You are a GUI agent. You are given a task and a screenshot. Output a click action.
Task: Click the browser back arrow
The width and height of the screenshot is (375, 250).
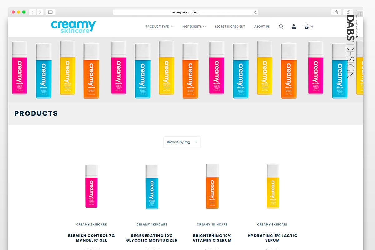(32, 12)
